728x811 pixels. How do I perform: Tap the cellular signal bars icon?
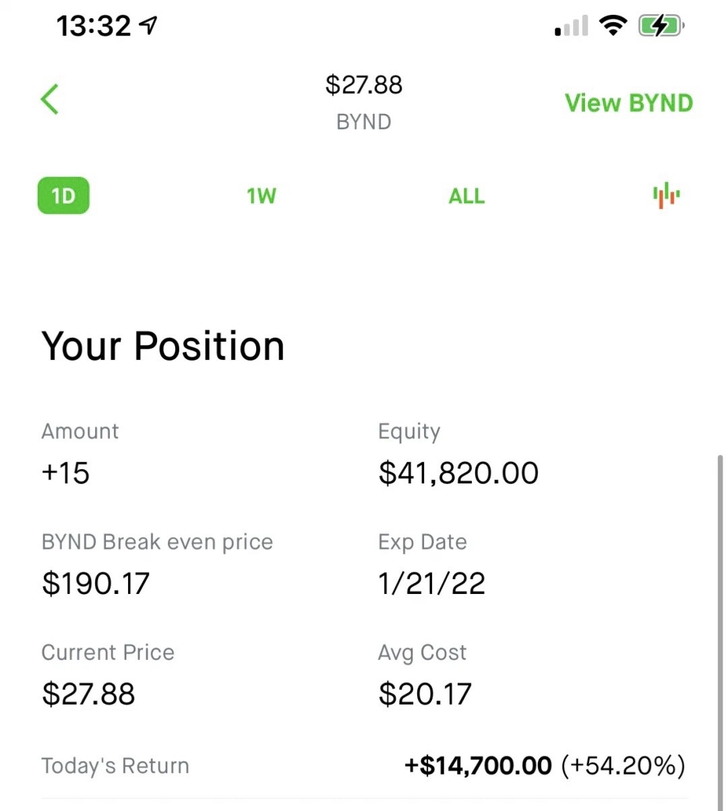[571, 26]
